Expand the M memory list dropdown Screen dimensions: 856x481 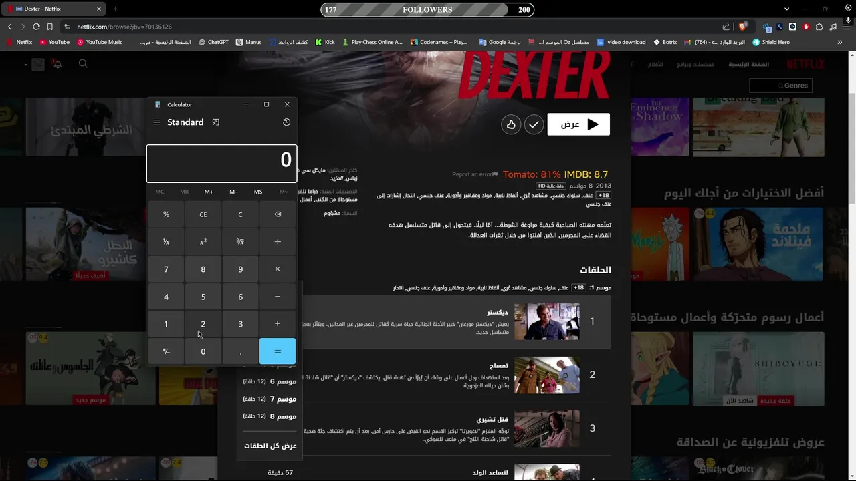(284, 192)
